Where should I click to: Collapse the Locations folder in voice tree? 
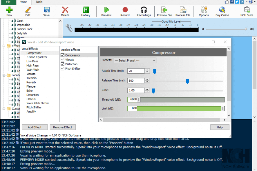point(4,75)
